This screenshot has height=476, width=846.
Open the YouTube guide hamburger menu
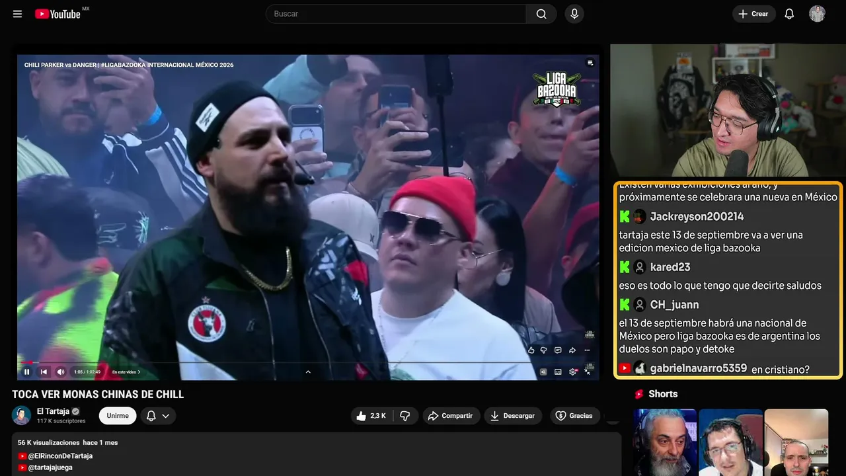[x=17, y=14]
